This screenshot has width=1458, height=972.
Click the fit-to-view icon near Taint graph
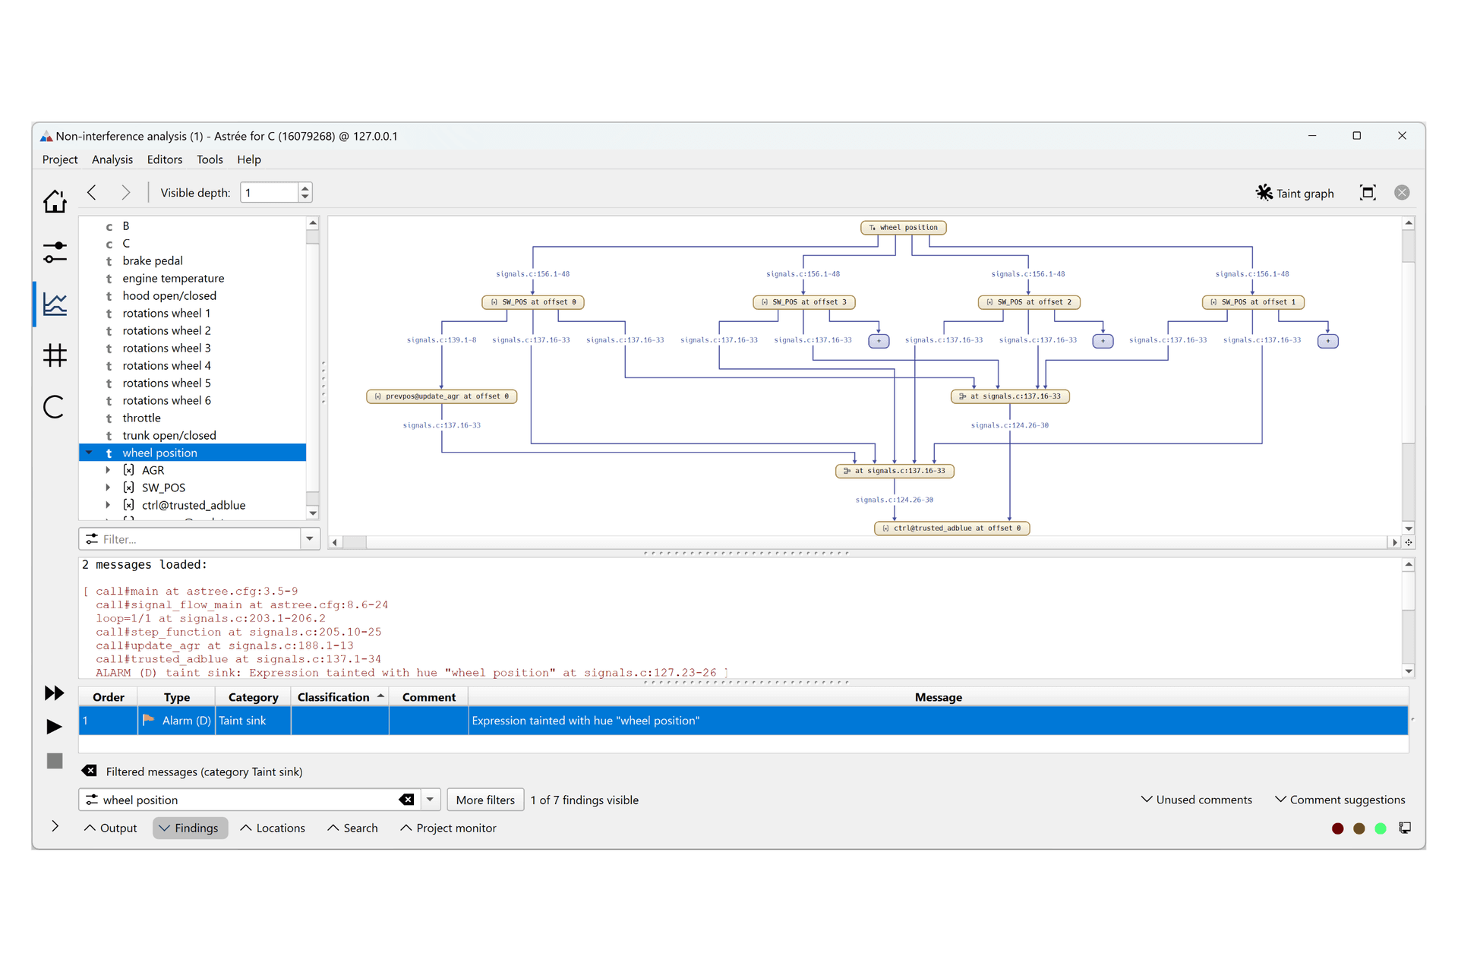(x=1368, y=193)
